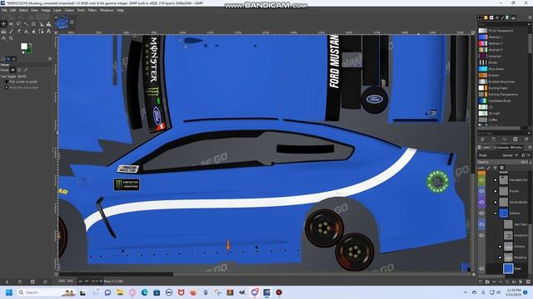Expand the decals layer group
The height and width of the screenshot is (299, 533).
coord(496,191)
